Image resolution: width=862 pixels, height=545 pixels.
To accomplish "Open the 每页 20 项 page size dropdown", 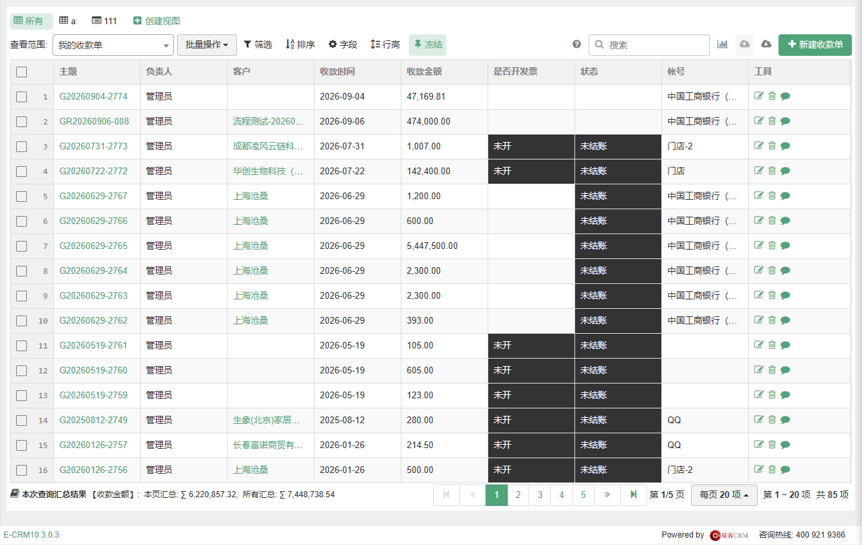I will [x=725, y=495].
